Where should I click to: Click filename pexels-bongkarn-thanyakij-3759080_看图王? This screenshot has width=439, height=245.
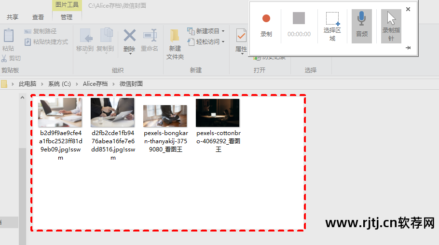point(166,141)
